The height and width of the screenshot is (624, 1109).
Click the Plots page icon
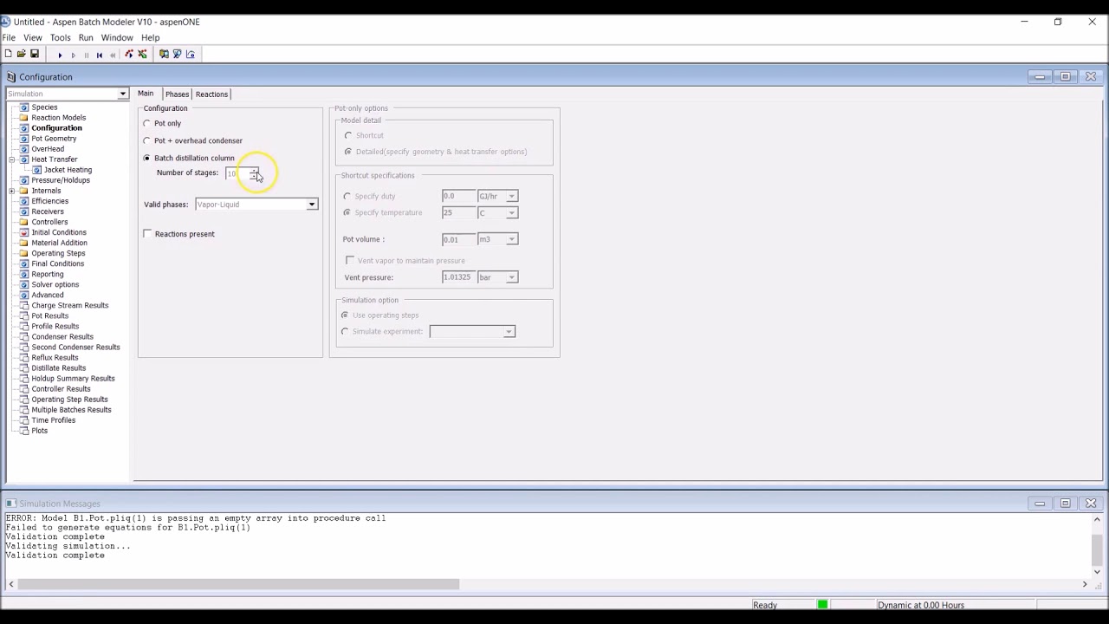(x=24, y=431)
